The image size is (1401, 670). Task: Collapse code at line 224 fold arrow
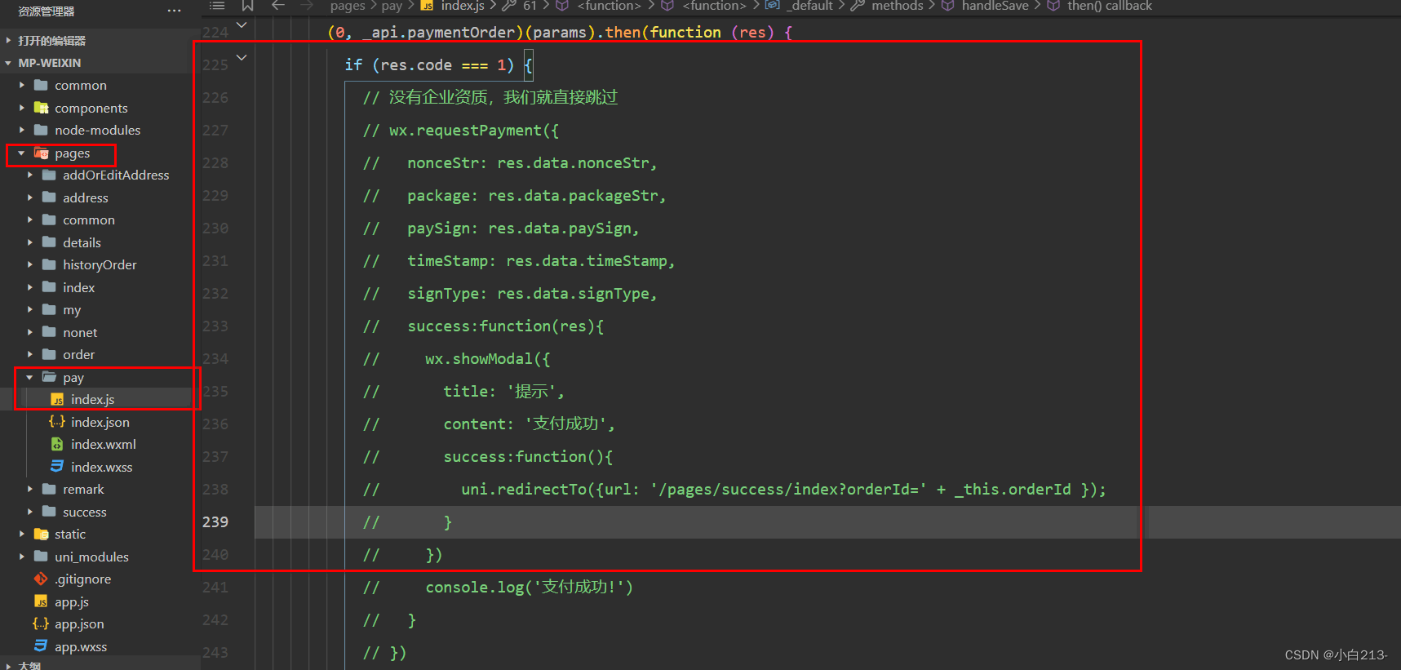[x=242, y=25]
